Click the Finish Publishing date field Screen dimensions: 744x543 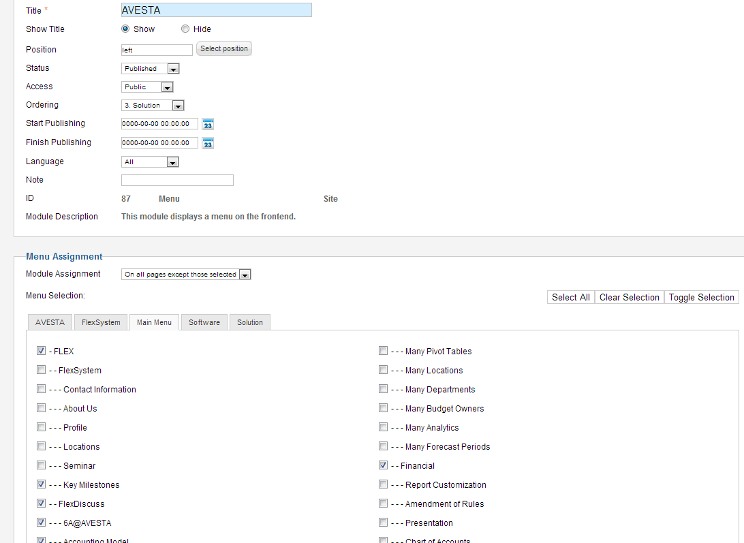(159, 143)
